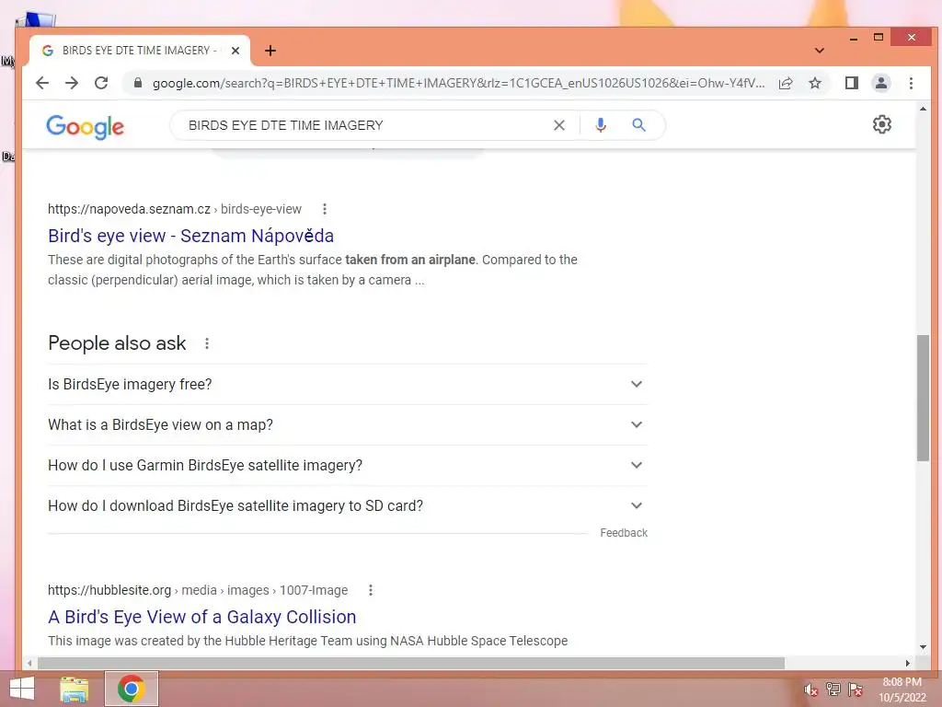Open the Chrome side panel
Viewport: 942px width, 707px height.
pos(851,83)
